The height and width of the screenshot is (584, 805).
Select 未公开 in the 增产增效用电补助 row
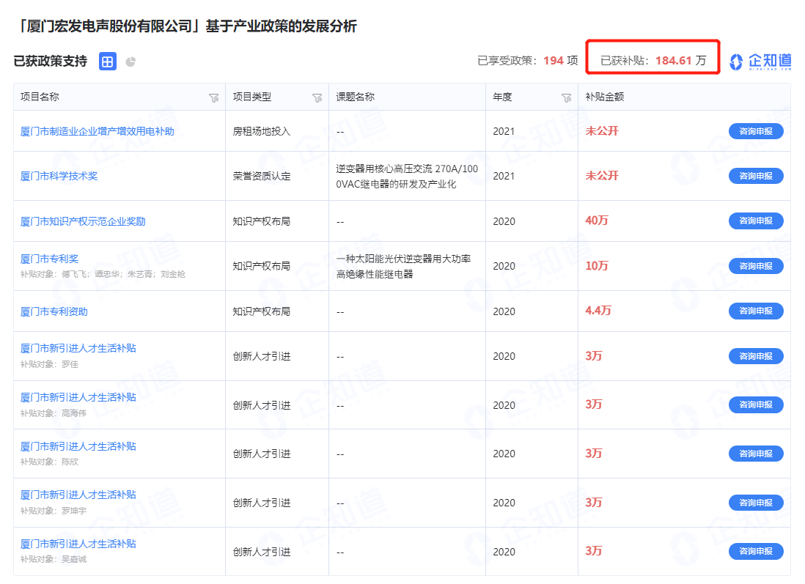[602, 131]
